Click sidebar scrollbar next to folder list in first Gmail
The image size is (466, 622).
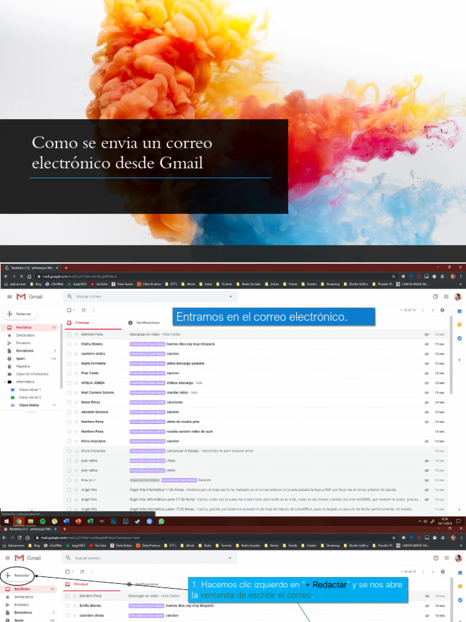point(61,356)
